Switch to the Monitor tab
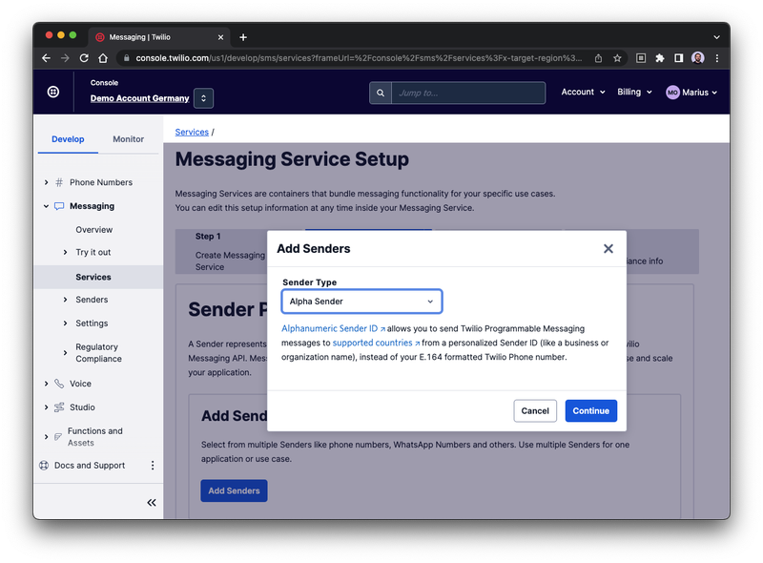 pos(128,139)
